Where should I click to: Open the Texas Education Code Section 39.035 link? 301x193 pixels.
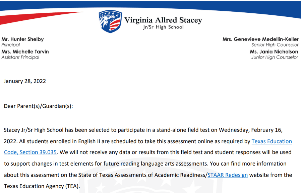272,141
